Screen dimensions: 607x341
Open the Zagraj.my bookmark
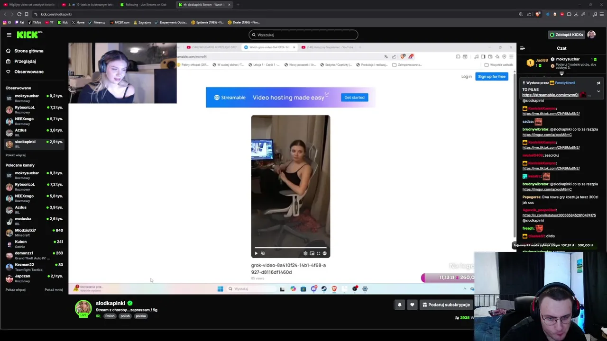142,22
